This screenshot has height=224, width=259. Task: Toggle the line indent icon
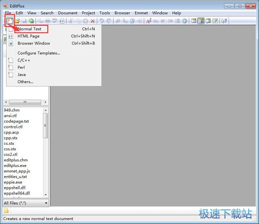pos(170,21)
